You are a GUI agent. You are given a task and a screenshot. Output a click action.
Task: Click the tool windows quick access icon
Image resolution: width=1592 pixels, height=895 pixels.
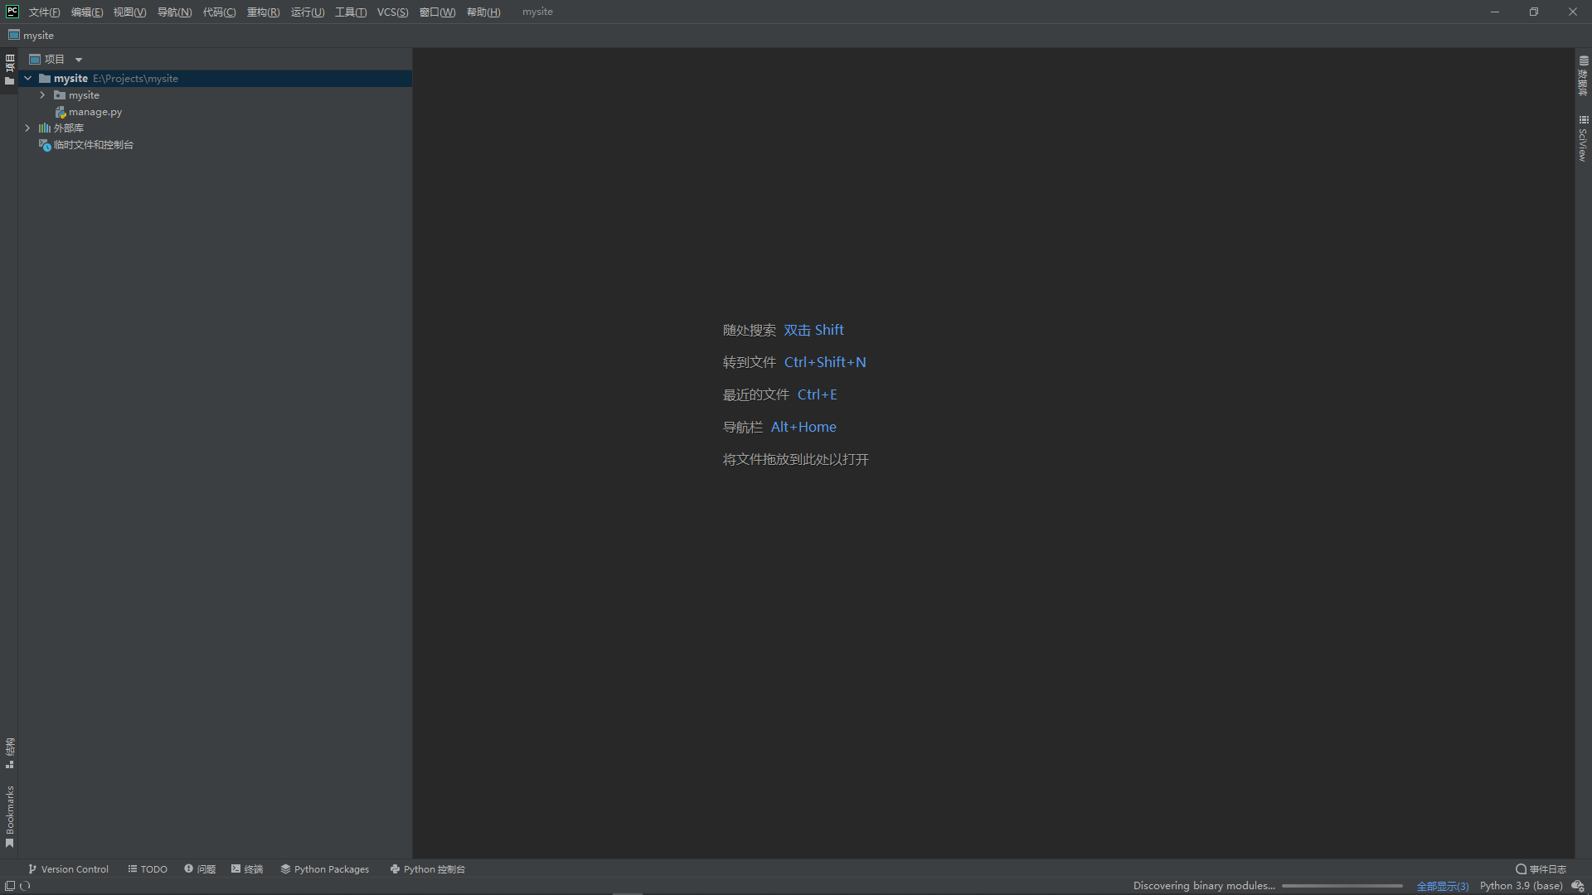[x=10, y=885]
